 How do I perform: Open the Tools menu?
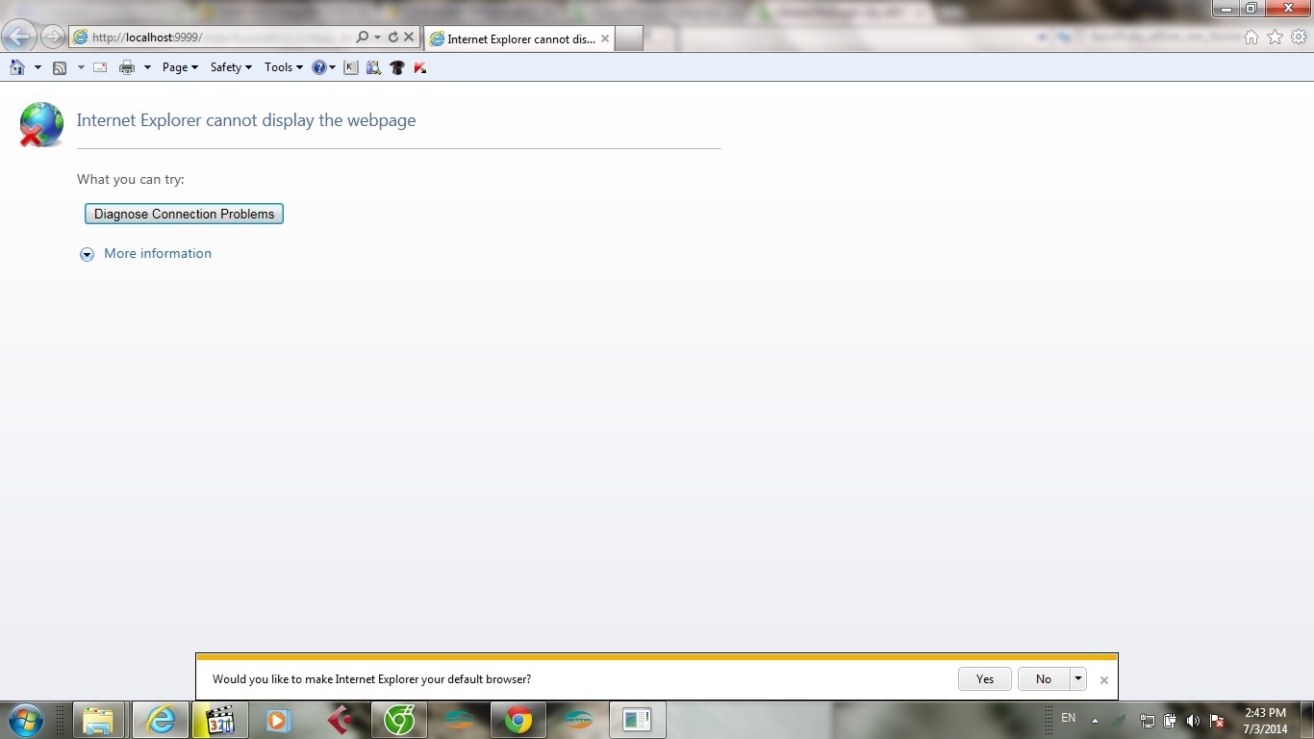283,67
